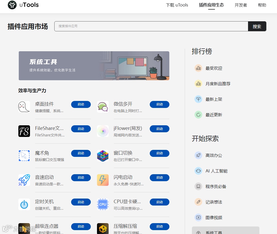The width and height of the screenshot is (277, 234).
Task: Open the 魔术角 cursor icon
Action: click(24, 156)
